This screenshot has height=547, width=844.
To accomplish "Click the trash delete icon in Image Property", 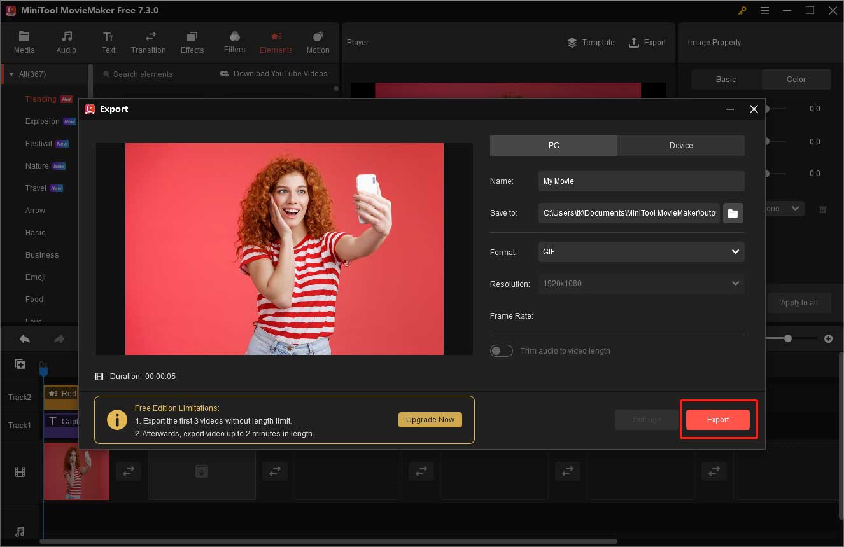I will pos(822,209).
